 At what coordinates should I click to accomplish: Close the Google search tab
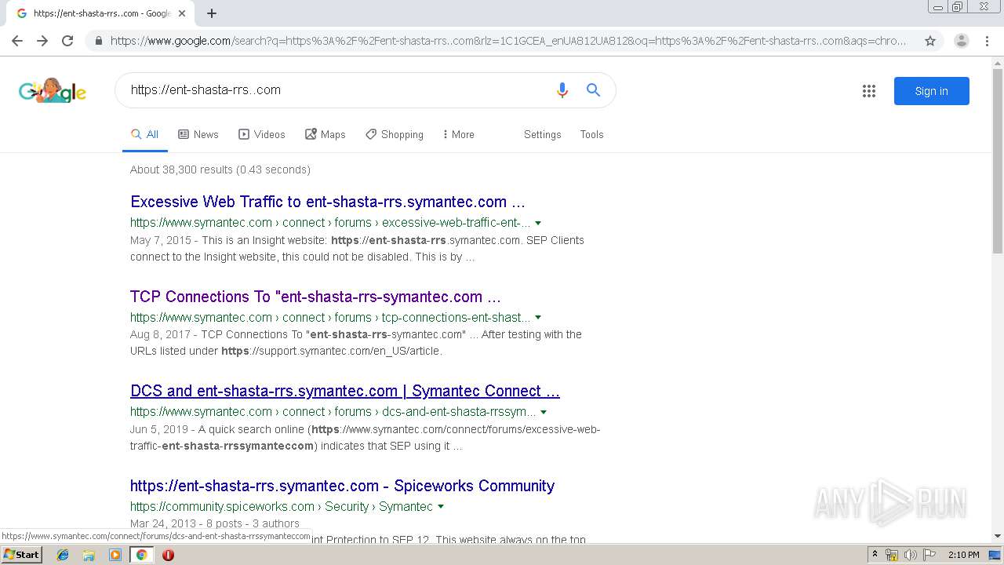[182, 13]
